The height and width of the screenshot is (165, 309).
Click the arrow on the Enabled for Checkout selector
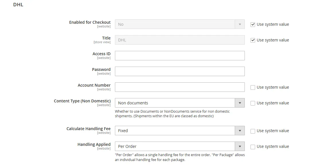tap(240, 24)
